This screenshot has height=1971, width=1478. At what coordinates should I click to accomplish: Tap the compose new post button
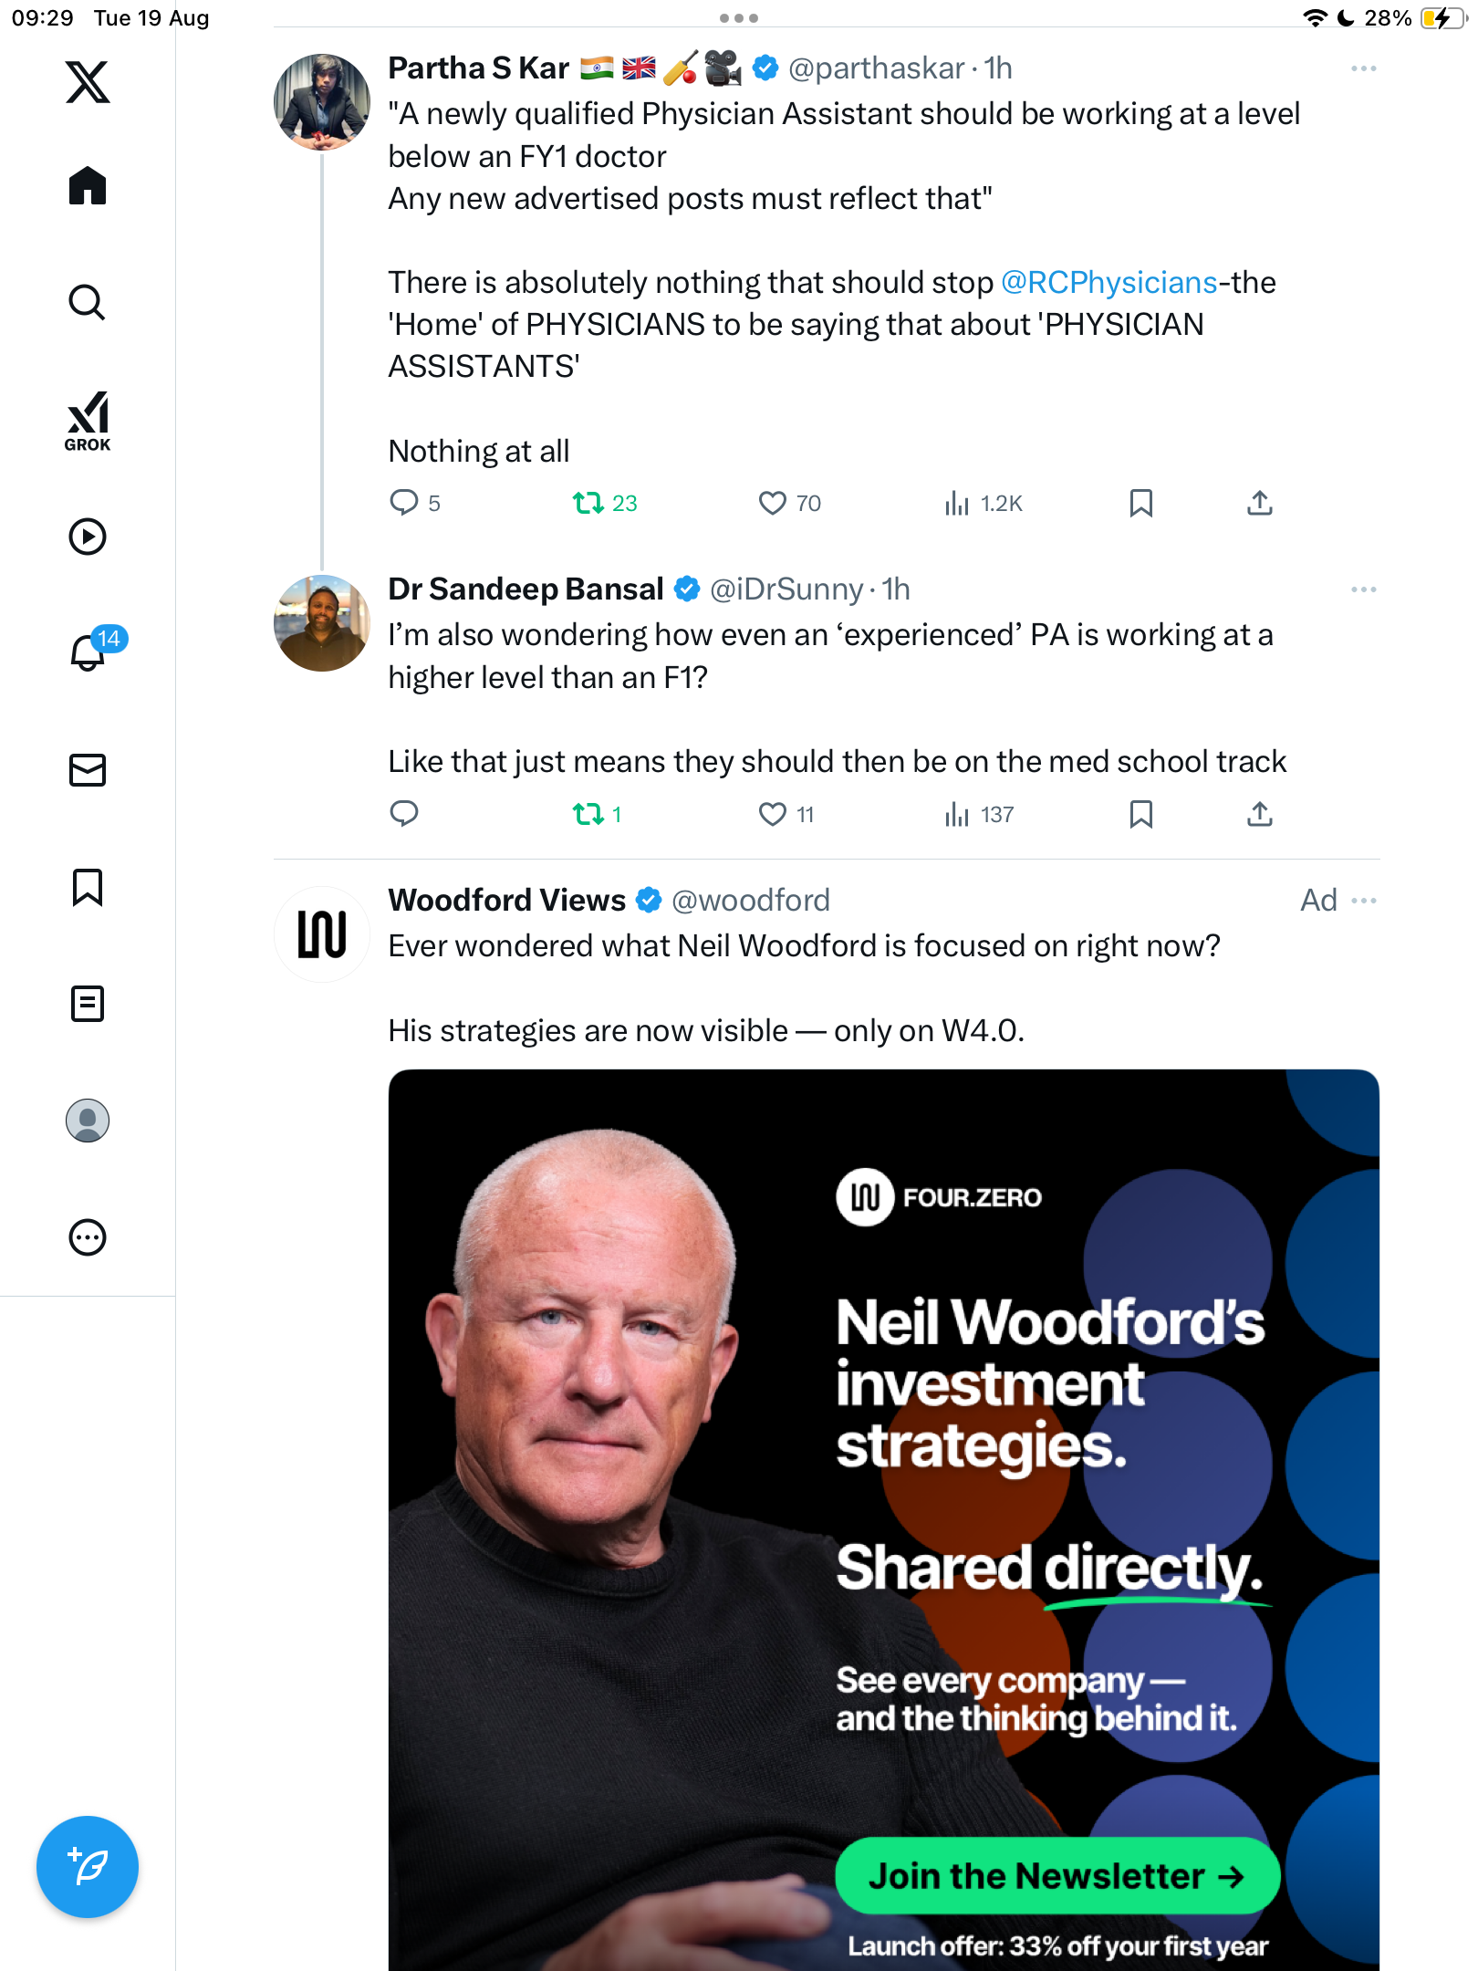click(x=88, y=1866)
